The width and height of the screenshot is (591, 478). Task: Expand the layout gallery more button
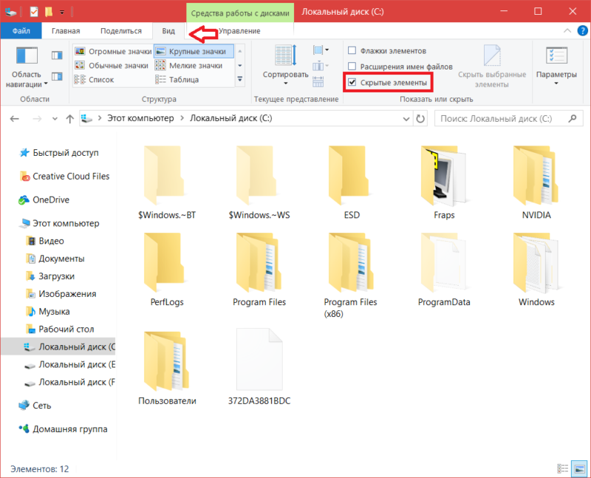[239, 80]
